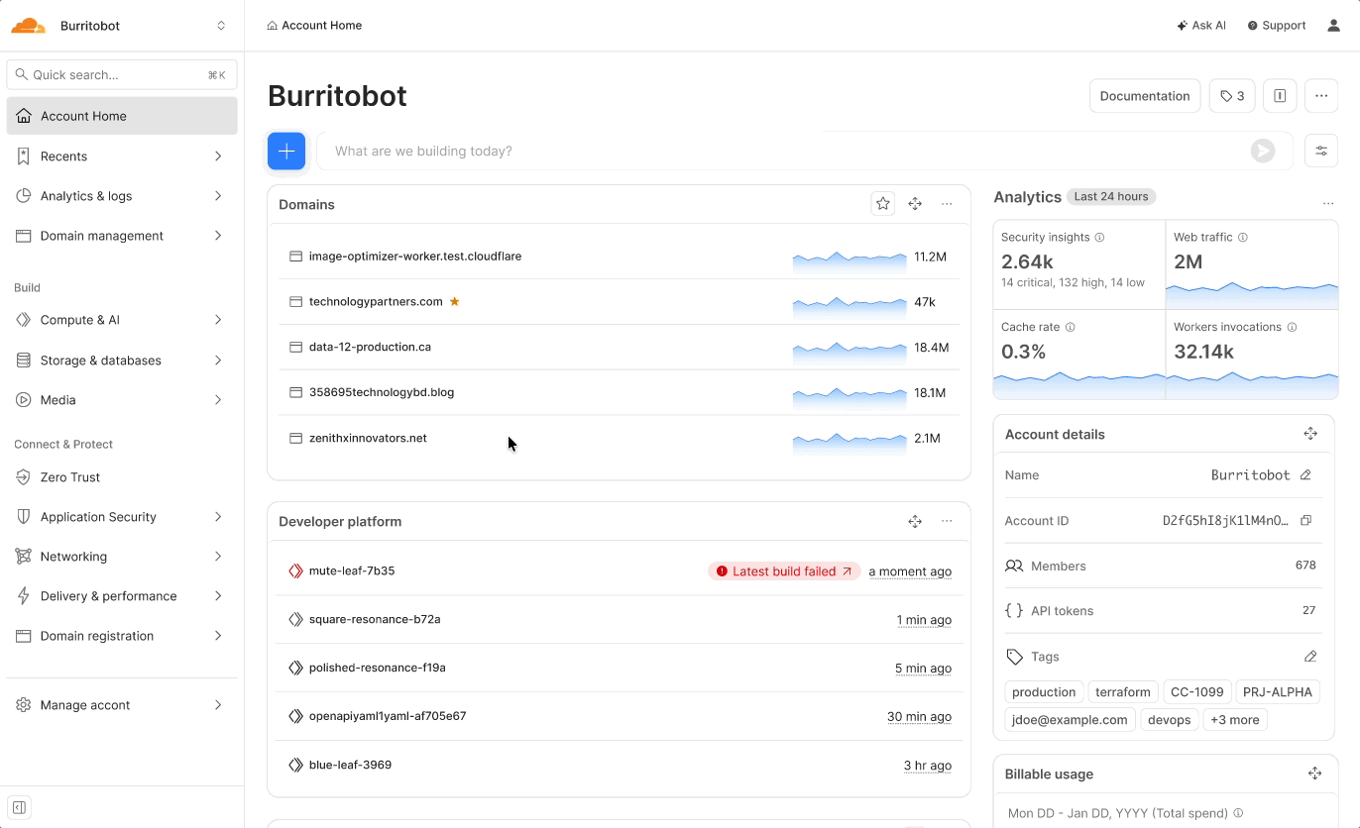
Task: Open the Domains card ellipsis menu
Action: click(947, 204)
